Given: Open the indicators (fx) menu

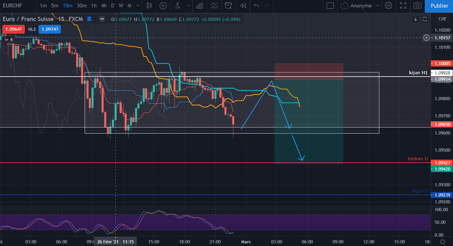Looking at the screenshot, I should tap(178, 6).
